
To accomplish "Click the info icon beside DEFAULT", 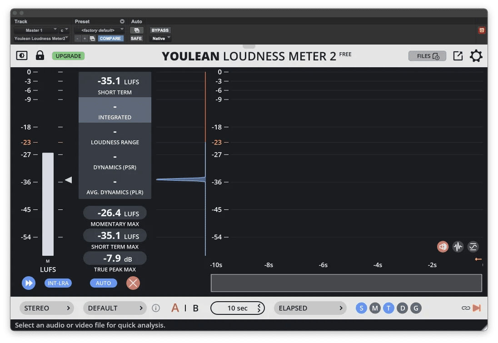I will click(x=155, y=308).
